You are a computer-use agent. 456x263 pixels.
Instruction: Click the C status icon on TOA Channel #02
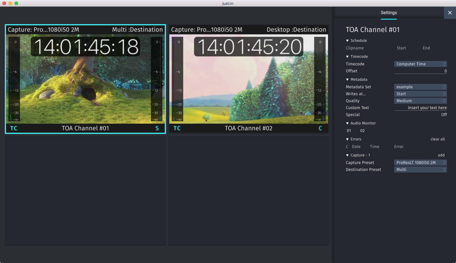(320, 128)
